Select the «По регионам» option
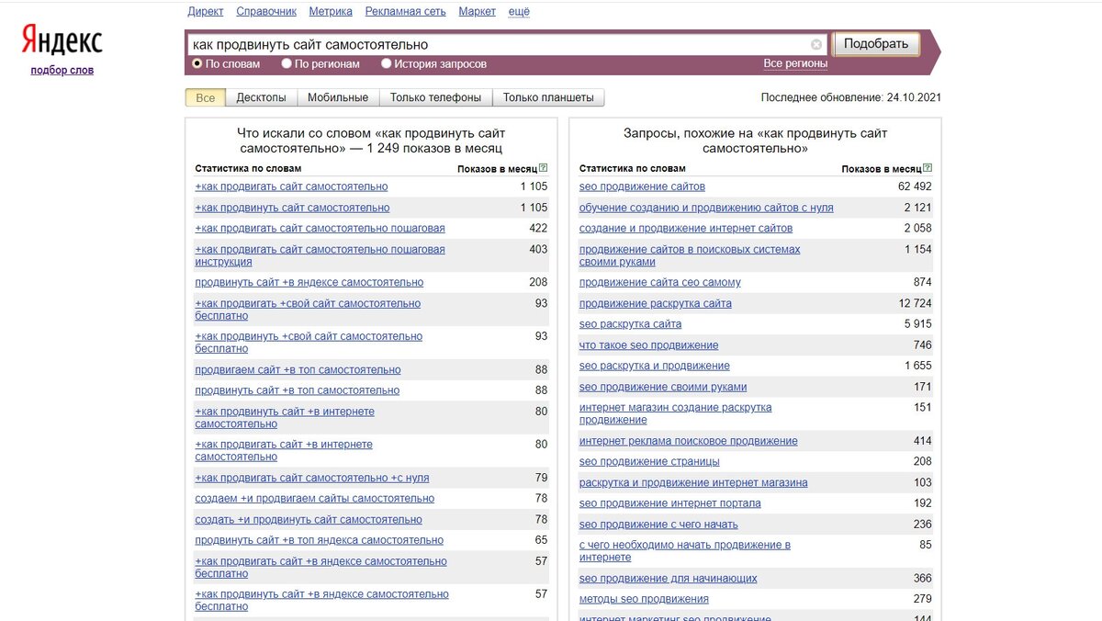 (287, 63)
